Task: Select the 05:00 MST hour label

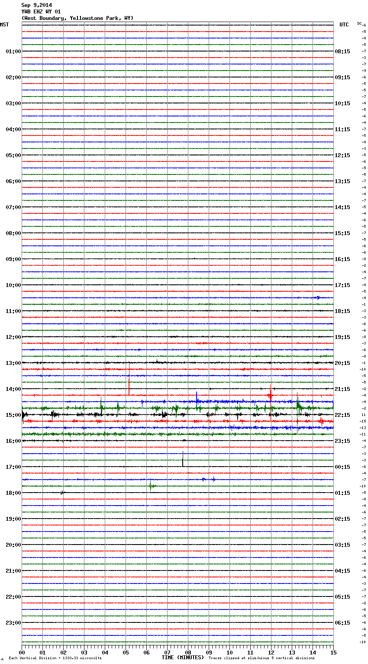Action: tap(13, 155)
